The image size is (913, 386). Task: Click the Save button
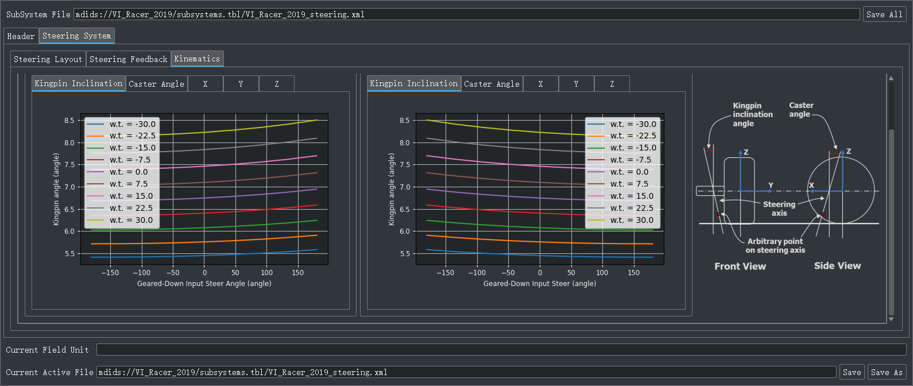coord(852,372)
